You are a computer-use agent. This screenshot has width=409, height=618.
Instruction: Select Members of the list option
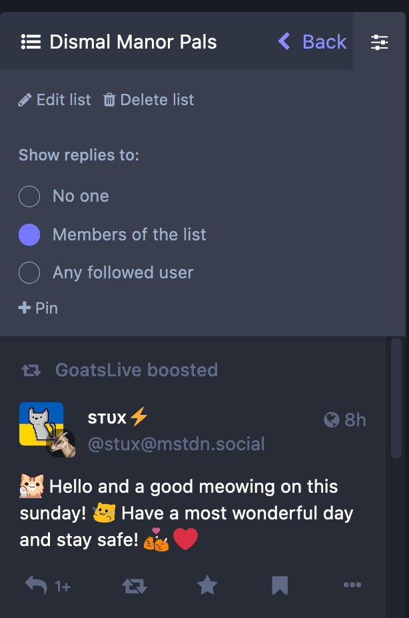tap(29, 234)
